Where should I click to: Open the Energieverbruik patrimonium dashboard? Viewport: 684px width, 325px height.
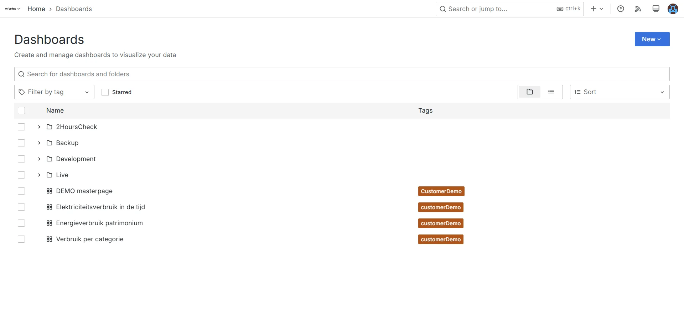point(99,223)
